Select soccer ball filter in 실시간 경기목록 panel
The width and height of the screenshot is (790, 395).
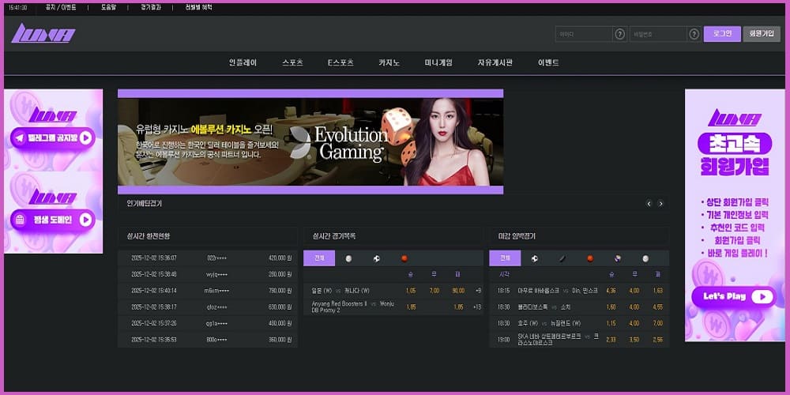click(x=376, y=258)
